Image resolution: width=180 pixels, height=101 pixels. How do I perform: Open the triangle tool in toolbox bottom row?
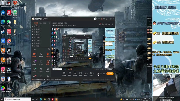point(48,76)
